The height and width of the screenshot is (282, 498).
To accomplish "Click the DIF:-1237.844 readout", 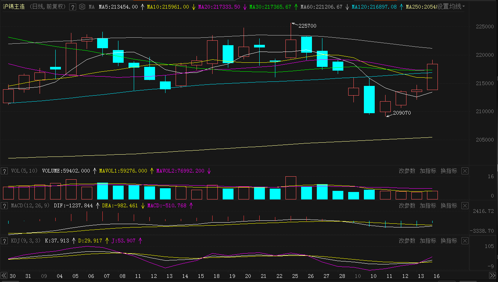I will click(73, 205).
